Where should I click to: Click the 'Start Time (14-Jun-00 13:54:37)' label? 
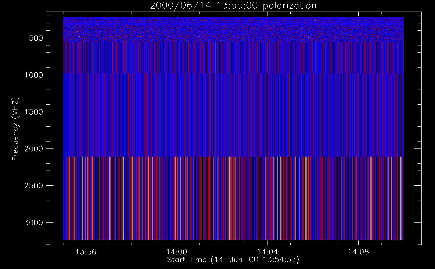233,260
